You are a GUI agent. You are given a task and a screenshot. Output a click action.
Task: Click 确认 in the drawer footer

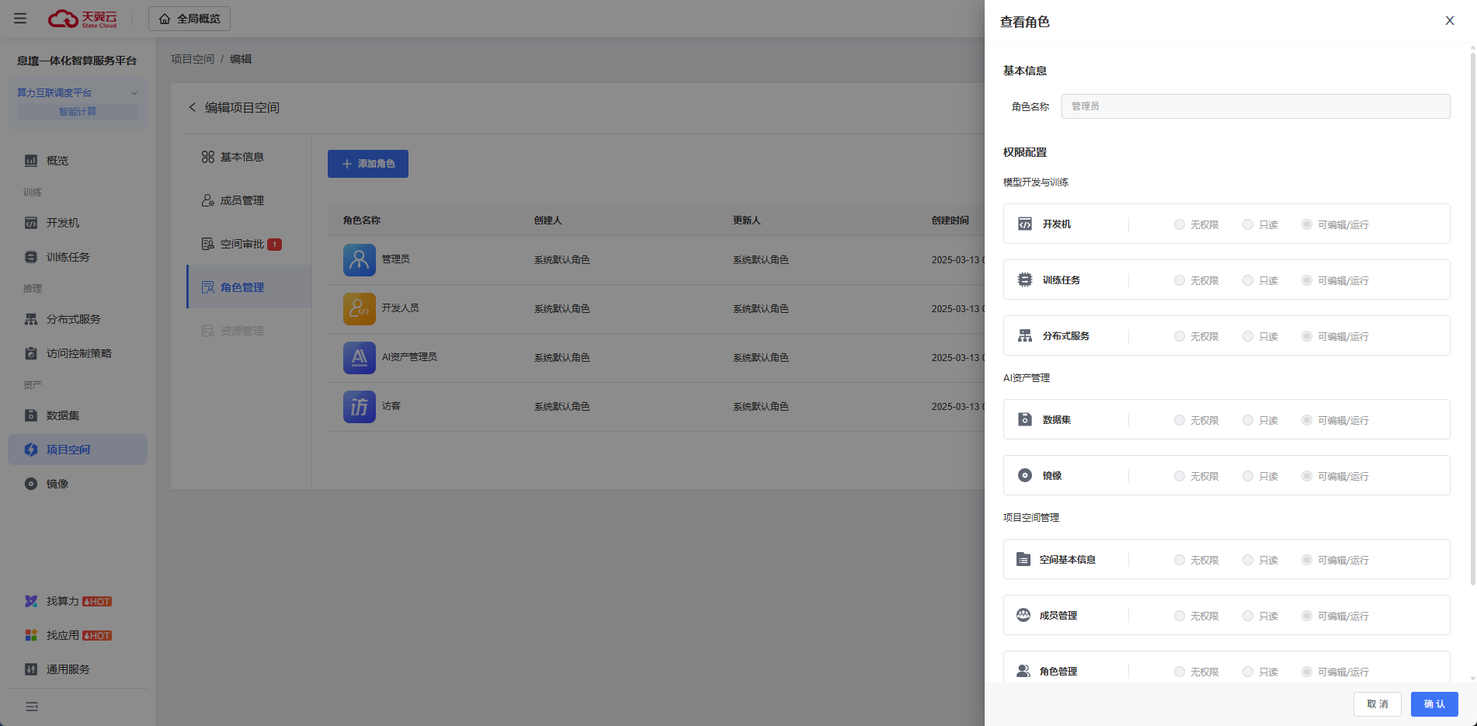click(x=1434, y=704)
